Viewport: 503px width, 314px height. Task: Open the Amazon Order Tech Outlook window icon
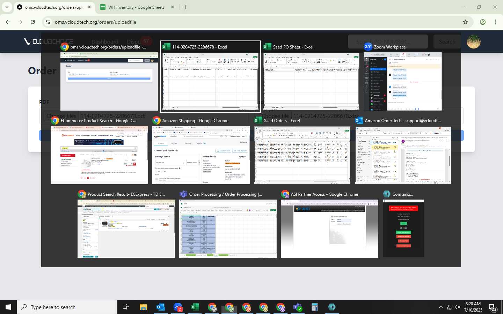(359, 121)
